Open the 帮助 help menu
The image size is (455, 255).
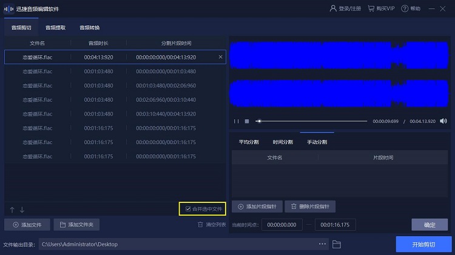pos(411,9)
